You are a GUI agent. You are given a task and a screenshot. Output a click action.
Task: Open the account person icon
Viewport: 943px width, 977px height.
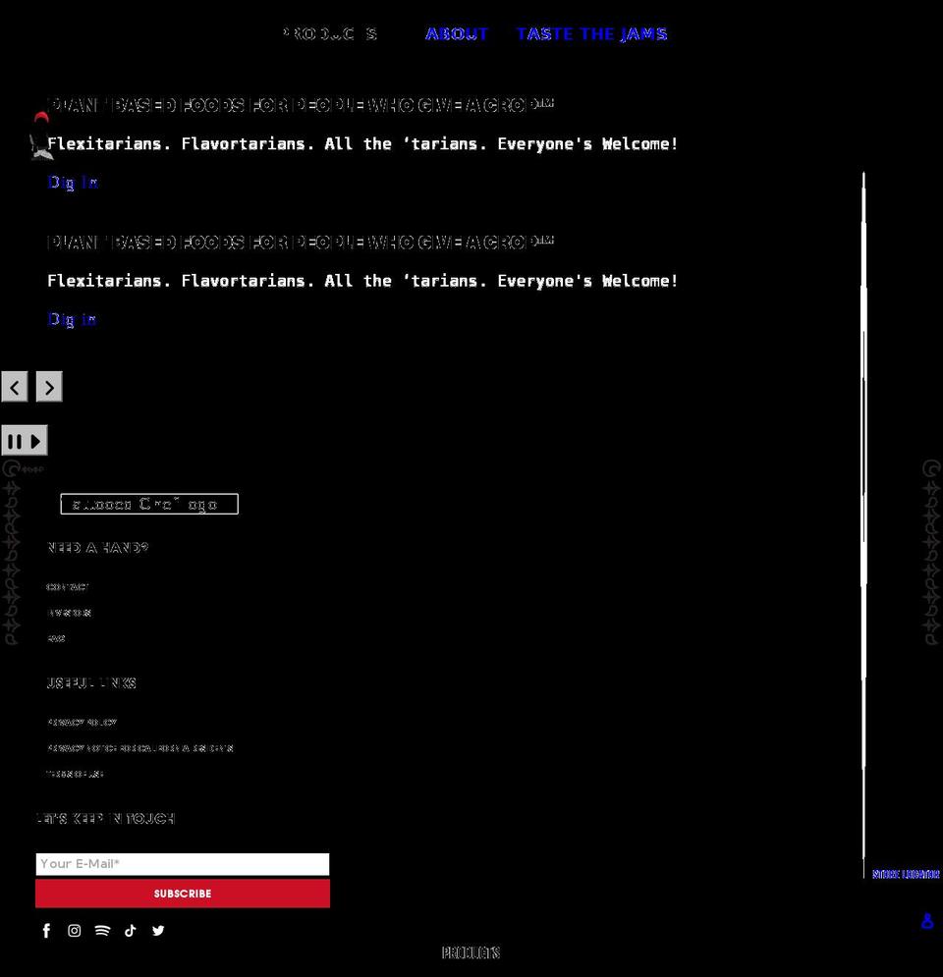926,921
